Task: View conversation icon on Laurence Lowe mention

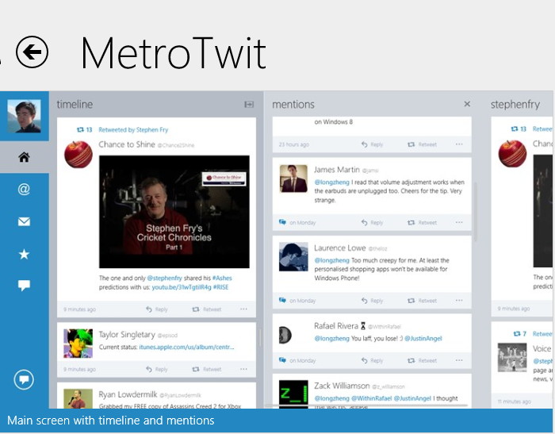Action: point(282,301)
